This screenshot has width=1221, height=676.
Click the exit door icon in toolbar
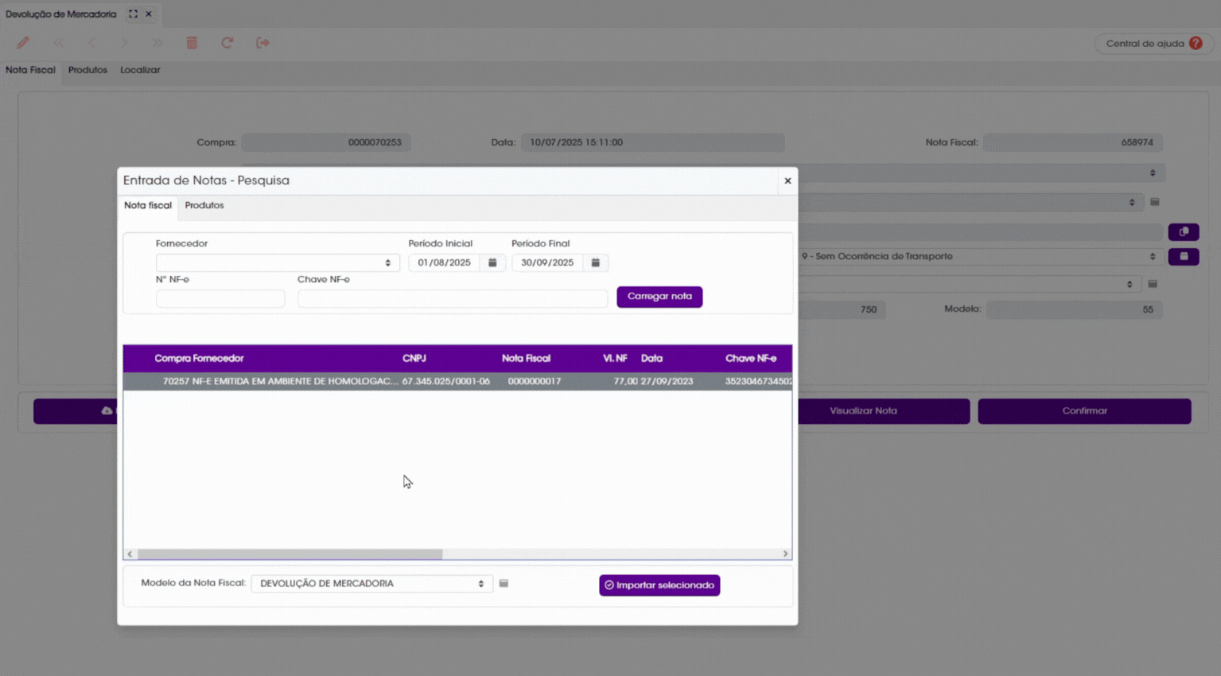tap(262, 43)
